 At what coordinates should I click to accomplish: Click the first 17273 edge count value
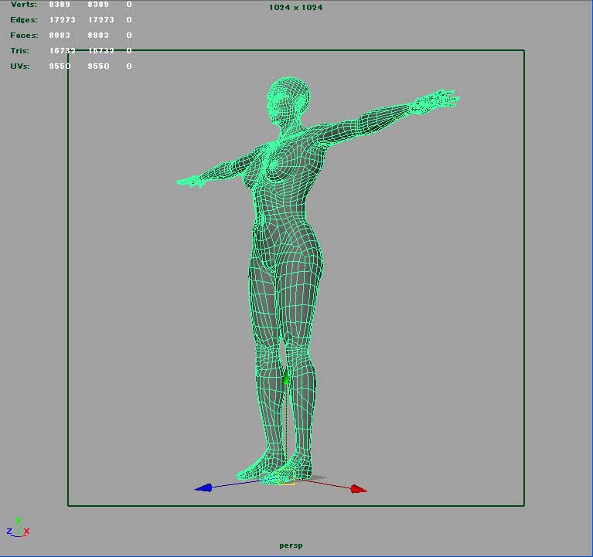point(62,20)
